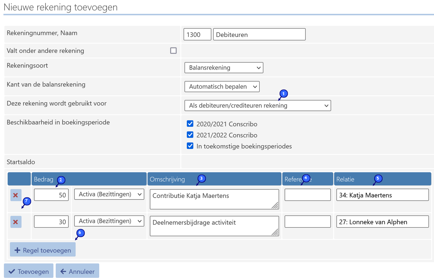The image size is (434, 278).
Task: Click the amount field containing 30
Action: (51, 222)
